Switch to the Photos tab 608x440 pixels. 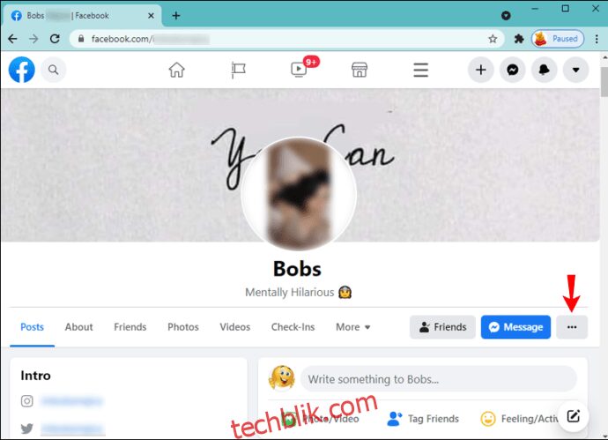click(183, 327)
